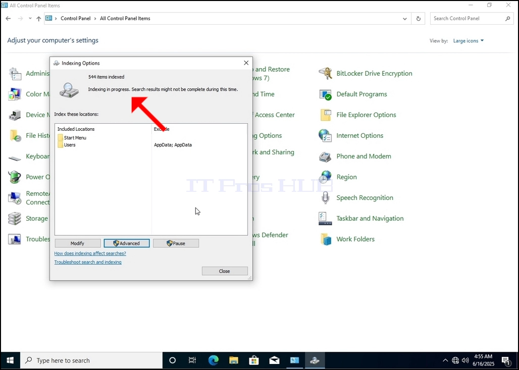Click Indexing Options taskbar button

(315, 360)
